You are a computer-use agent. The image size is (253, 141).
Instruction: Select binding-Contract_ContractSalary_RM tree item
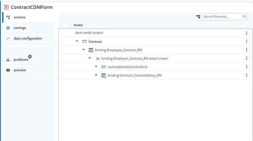point(135,75)
